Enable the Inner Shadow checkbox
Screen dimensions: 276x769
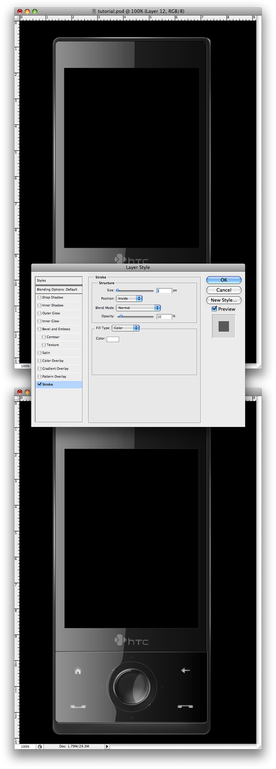(40, 305)
